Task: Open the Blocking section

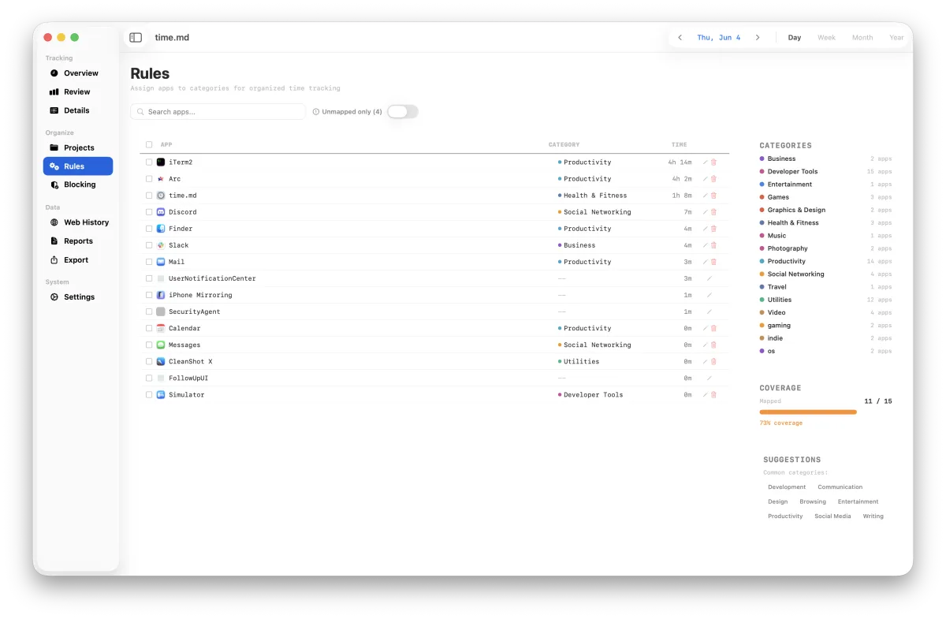Action: point(78,185)
